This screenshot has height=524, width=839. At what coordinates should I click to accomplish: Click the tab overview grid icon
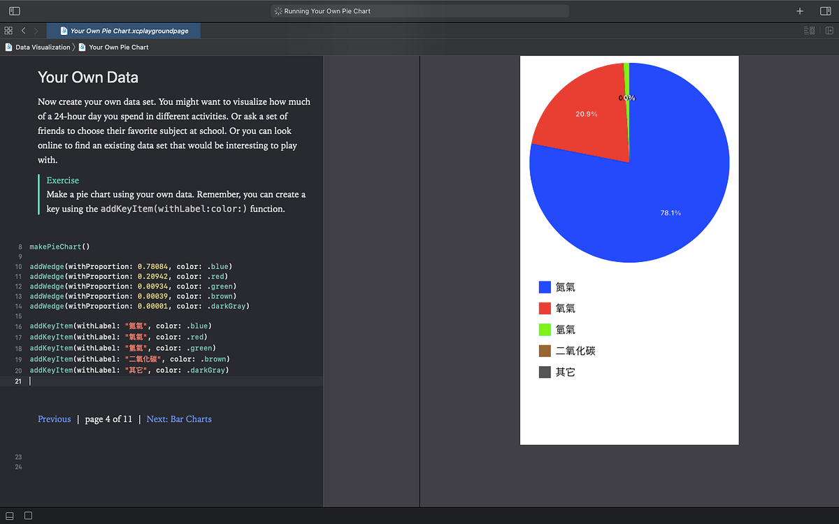8,31
